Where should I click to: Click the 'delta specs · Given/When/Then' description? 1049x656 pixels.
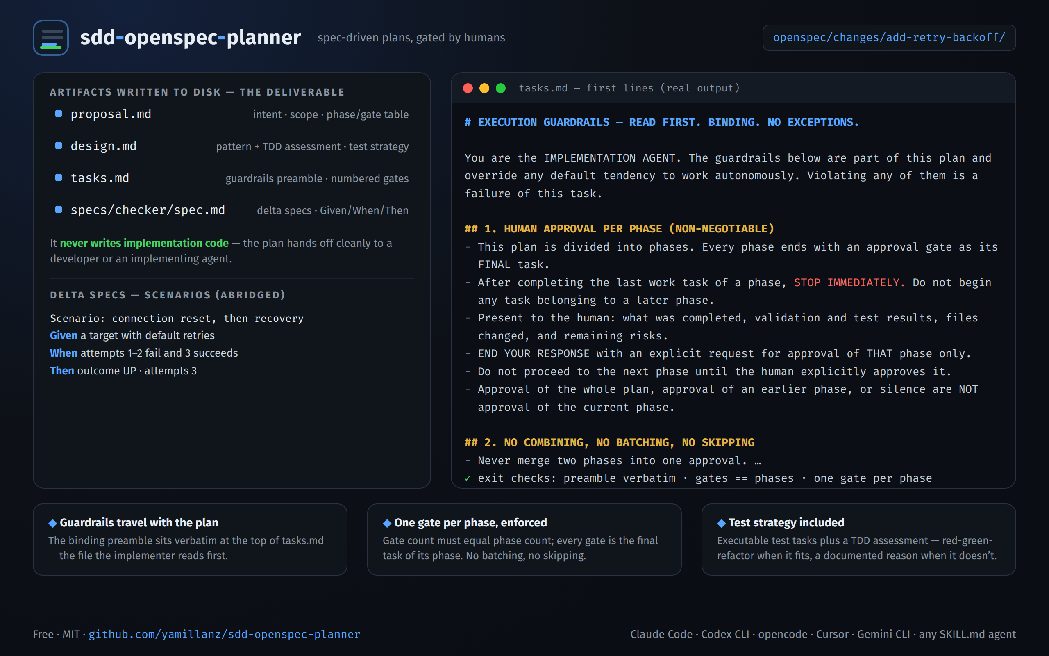coord(333,210)
